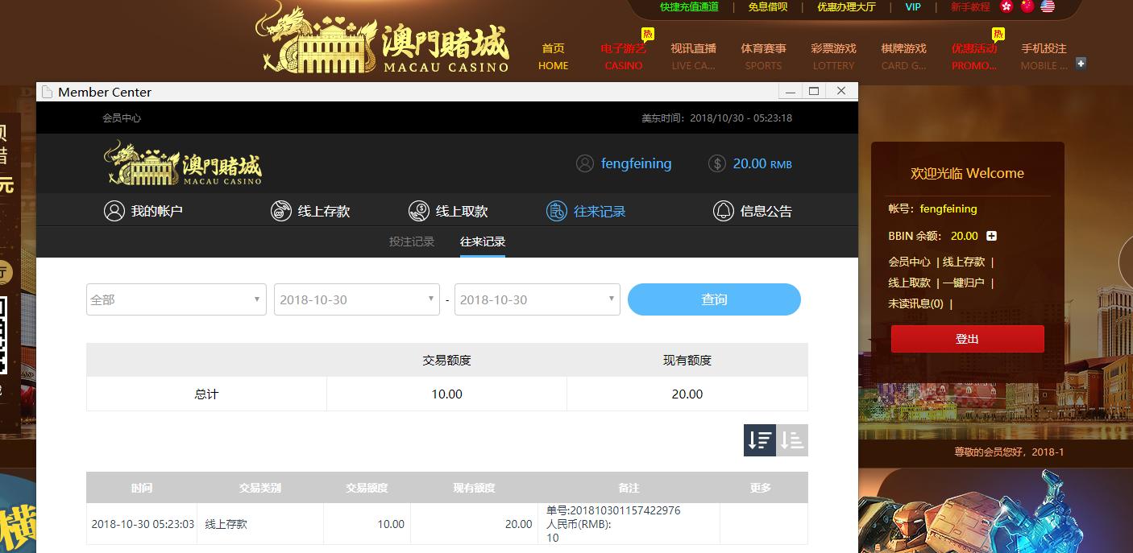Click 线上存款 link in welcome panel
This screenshot has height=553, width=1133.
tap(964, 262)
